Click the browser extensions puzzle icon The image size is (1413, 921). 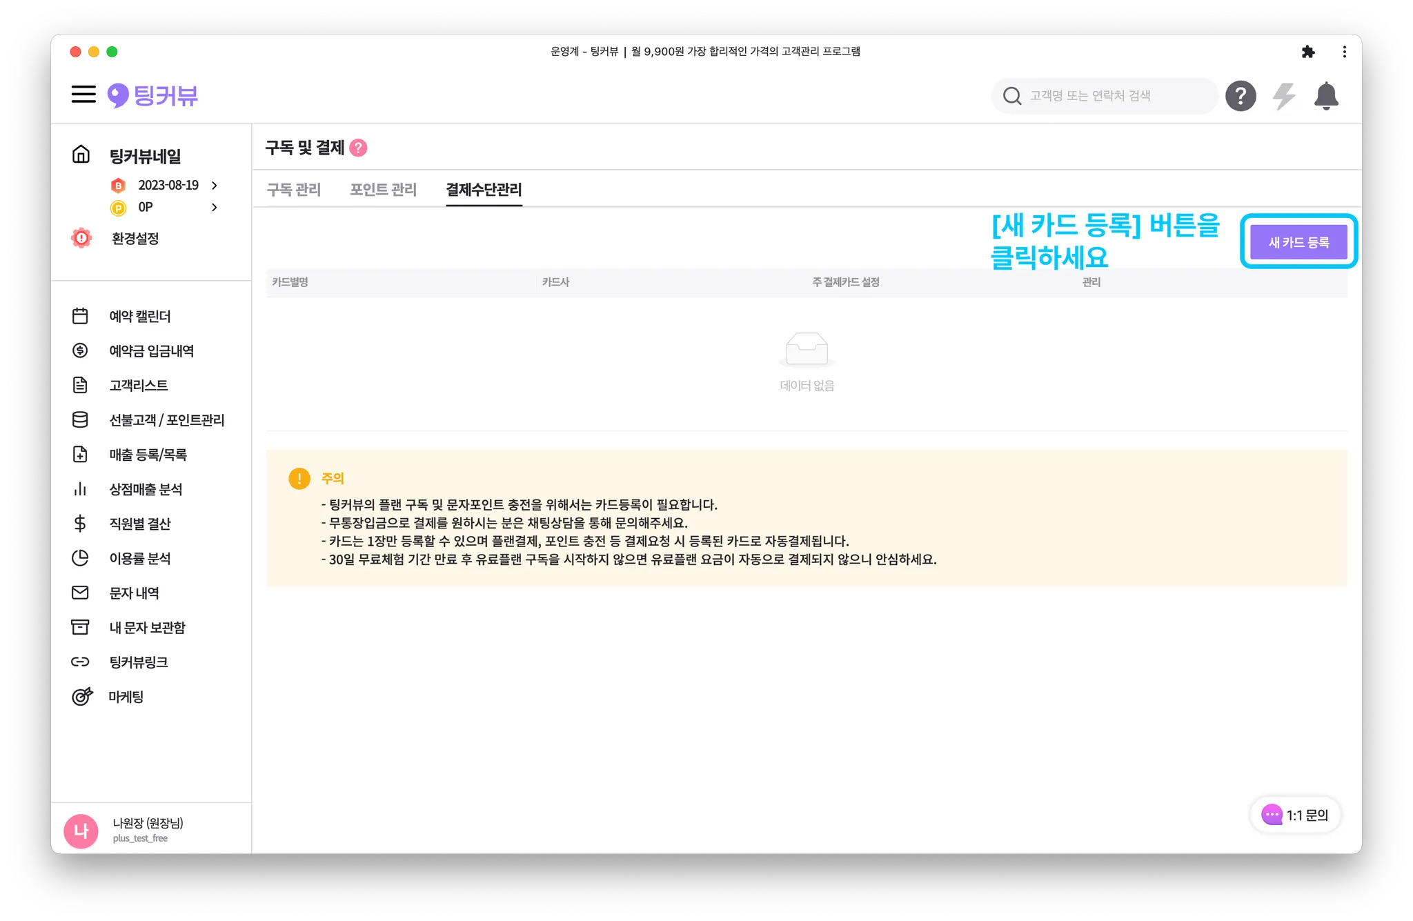1307,52
